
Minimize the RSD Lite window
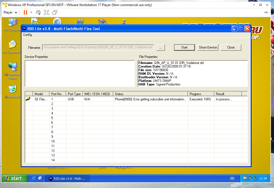click(234, 29)
